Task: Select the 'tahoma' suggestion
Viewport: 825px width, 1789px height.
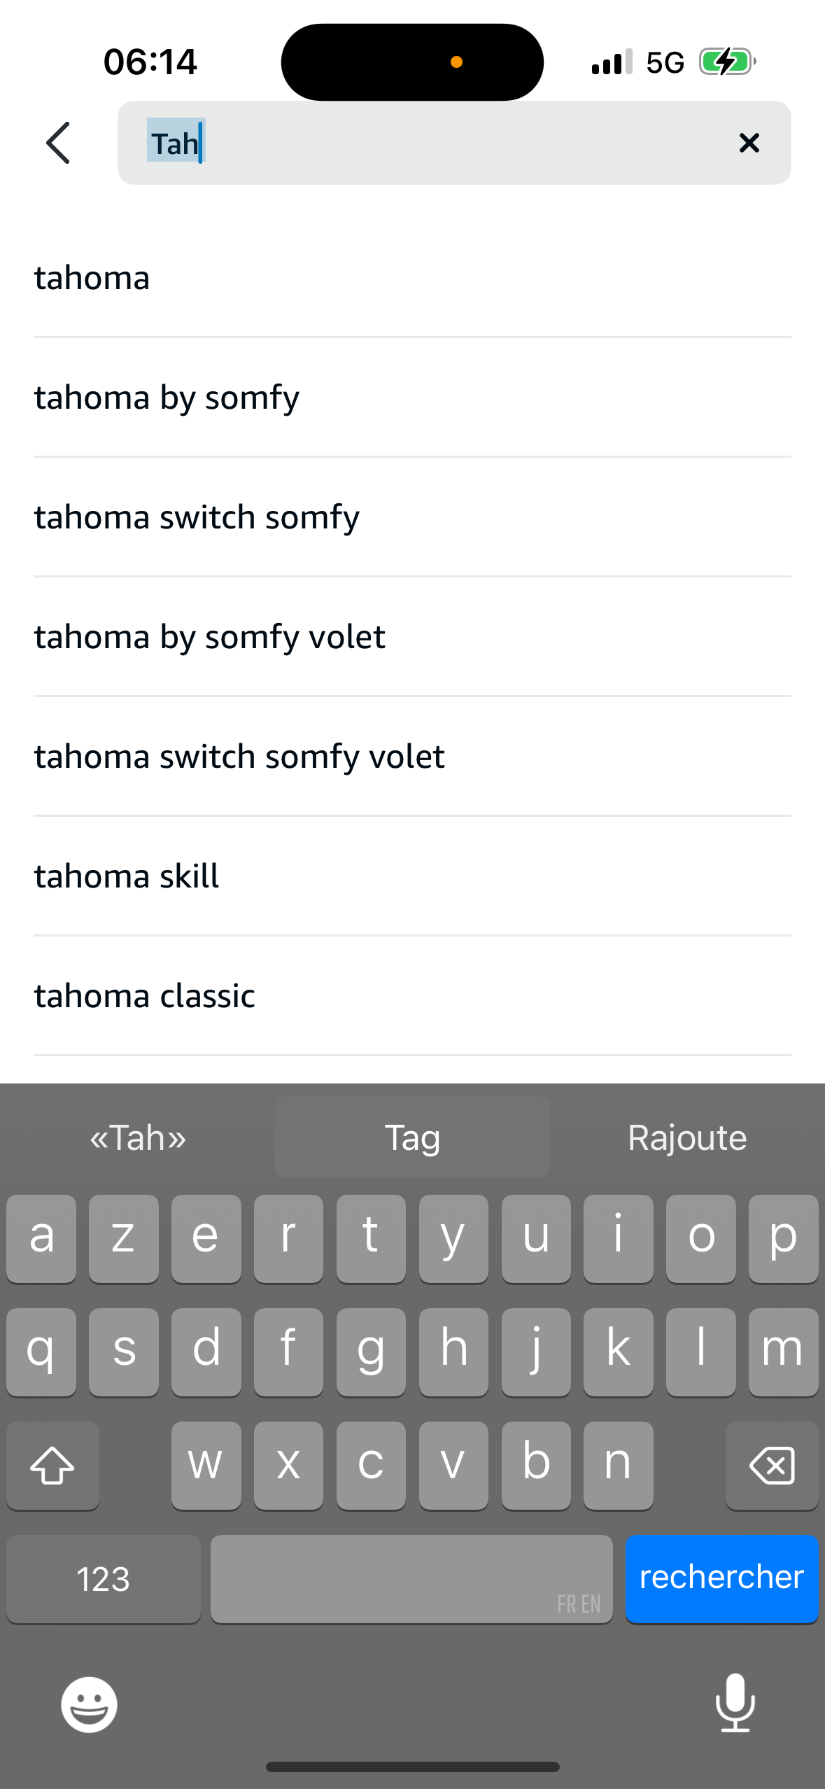Action: tap(92, 278)
